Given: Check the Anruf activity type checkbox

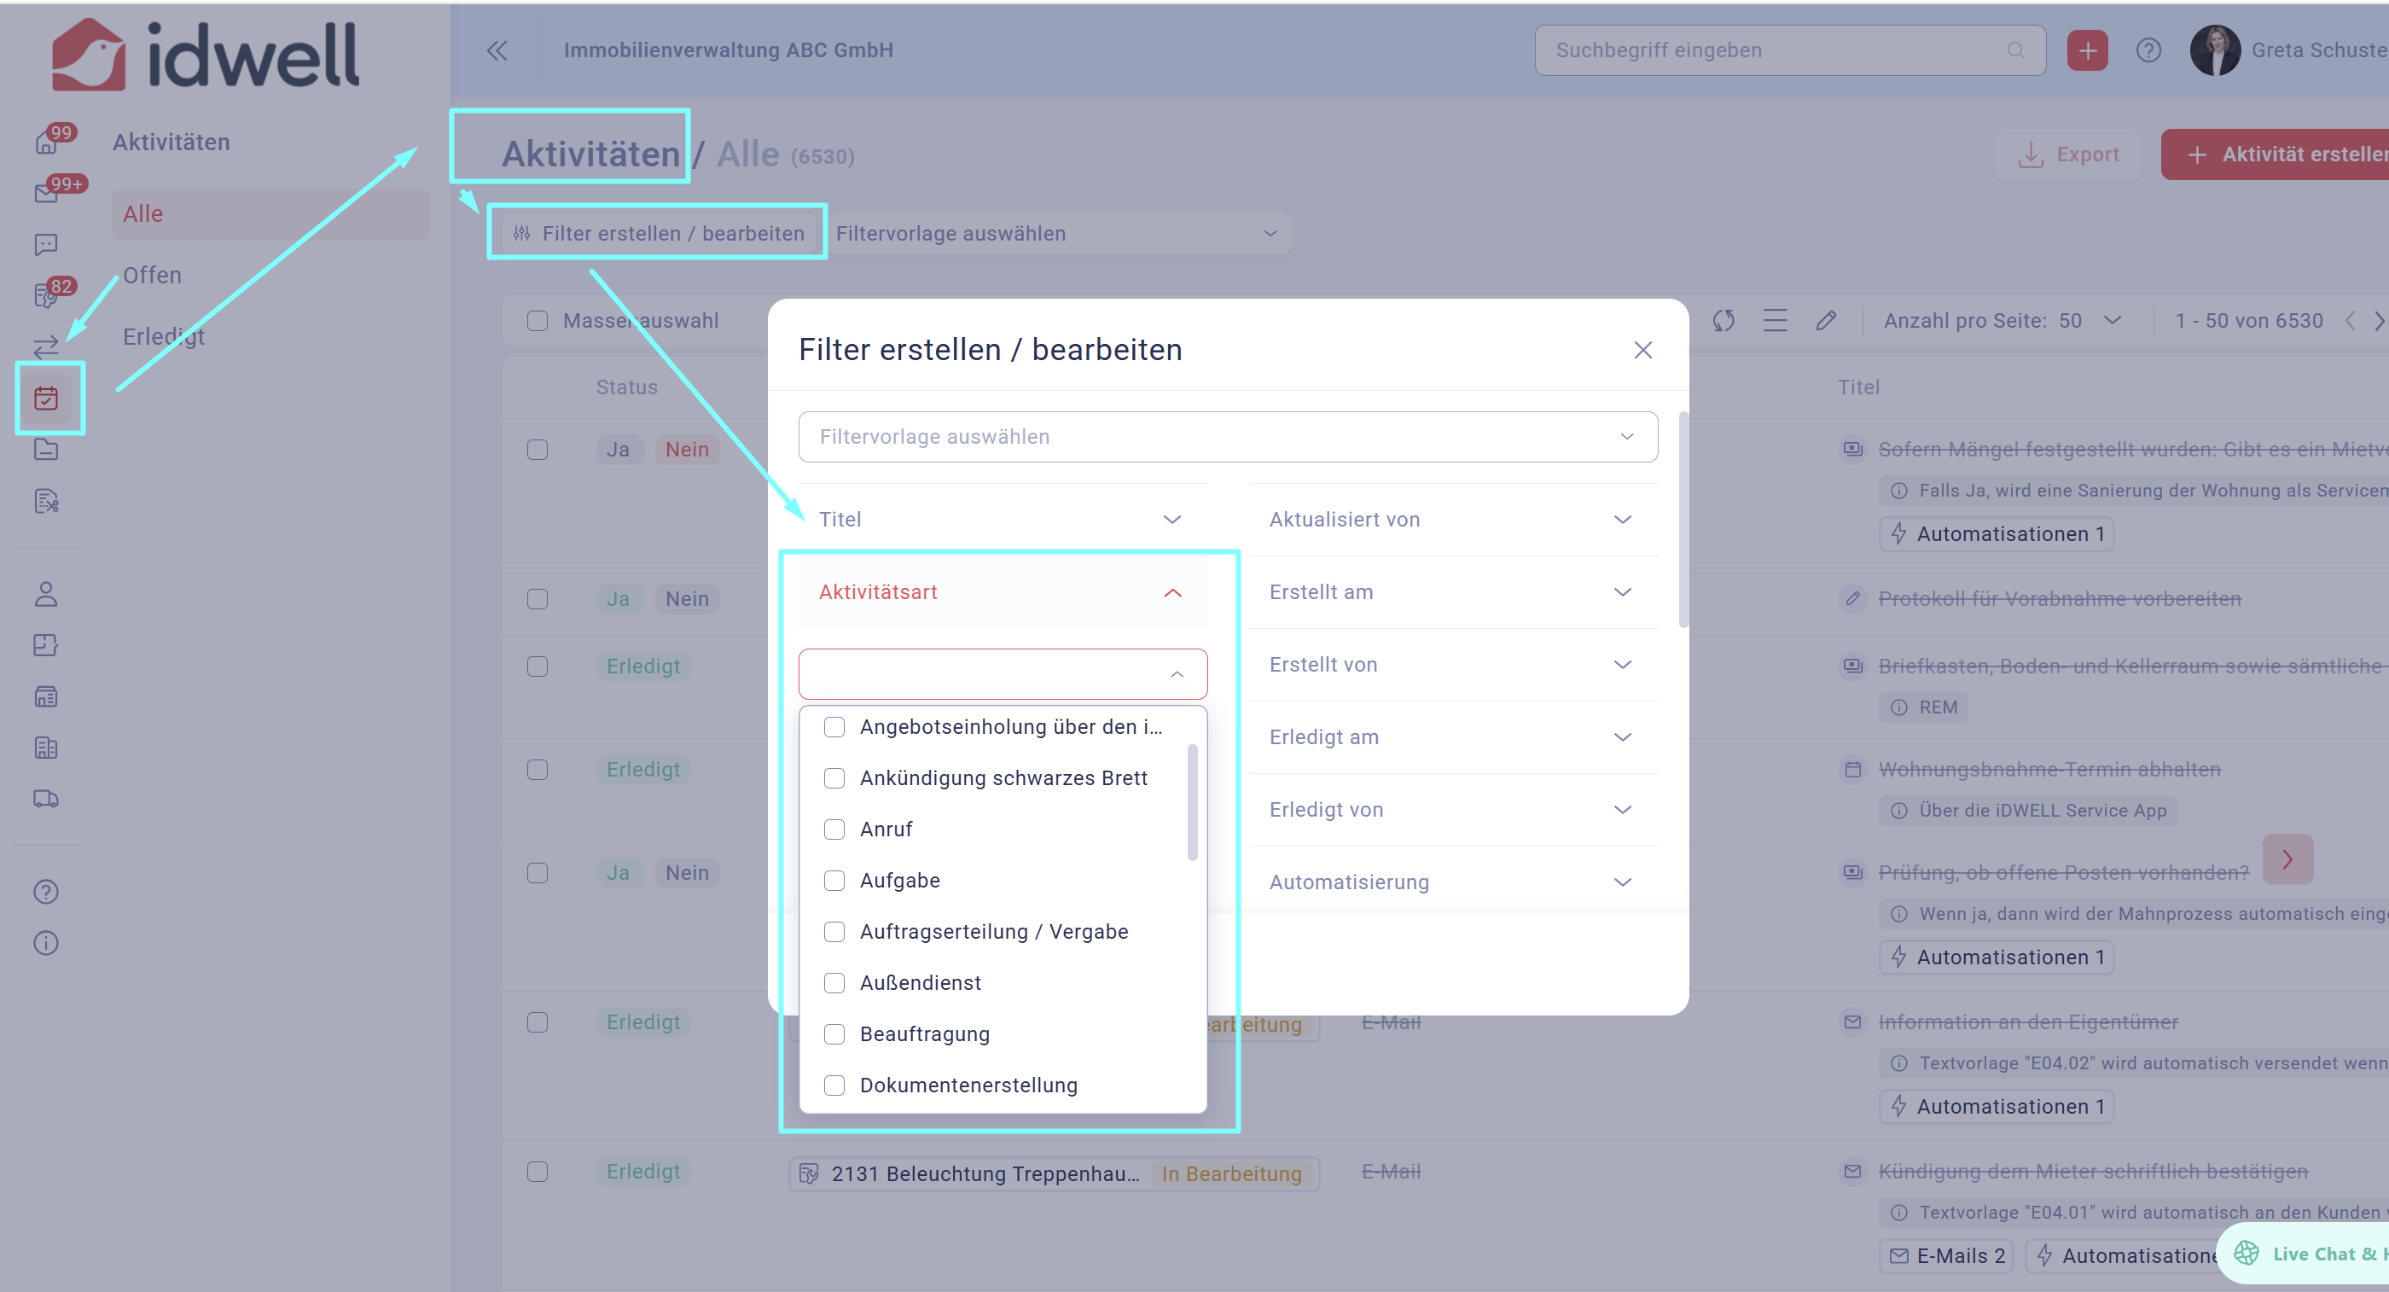Looking at the screenshot, I should coord(834,829).
